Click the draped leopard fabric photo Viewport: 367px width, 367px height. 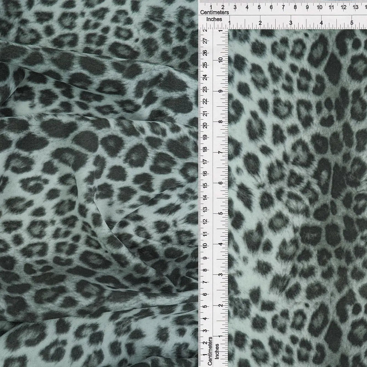click(x=99, y=183)
